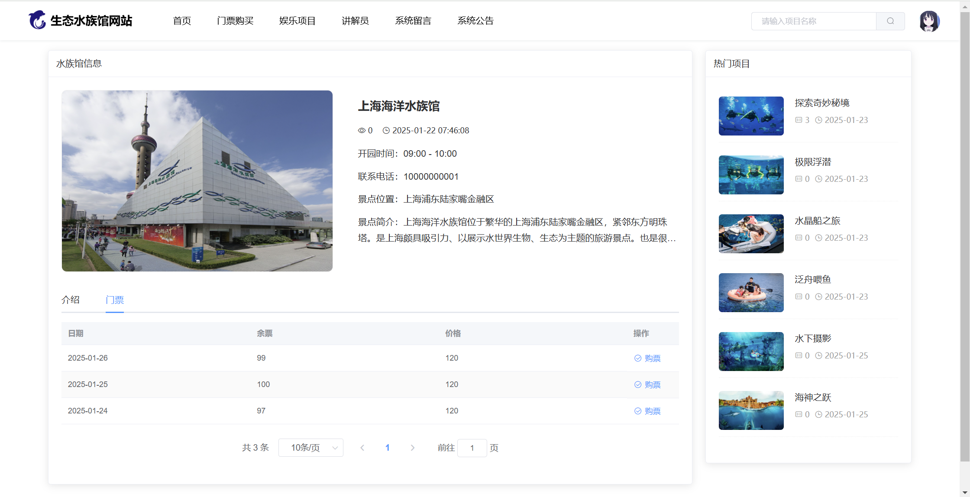Expand the 10条/页 page size dropdown

(311, 448)
